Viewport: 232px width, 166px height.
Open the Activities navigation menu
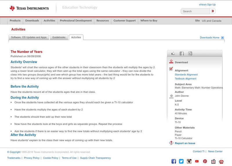point(49,21)
